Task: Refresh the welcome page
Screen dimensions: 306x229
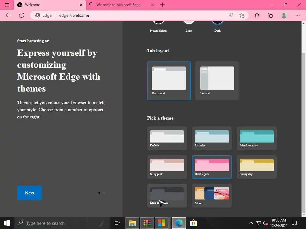Action: click(22, 15)
